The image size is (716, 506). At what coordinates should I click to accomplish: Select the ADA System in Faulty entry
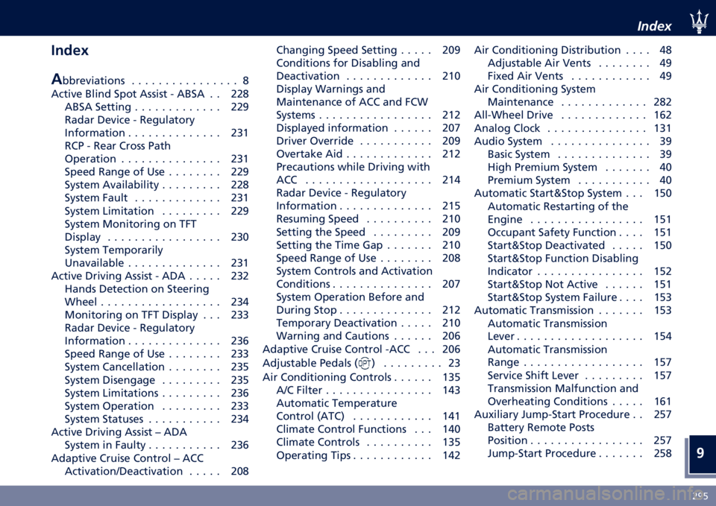tap(150, 438)
